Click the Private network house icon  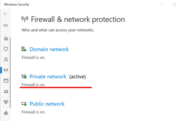point(24,77)
